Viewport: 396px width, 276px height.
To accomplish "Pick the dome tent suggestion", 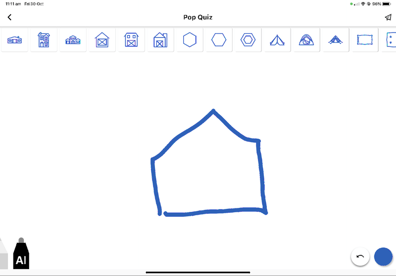I will pyautogui.click(x=306, y=40).
